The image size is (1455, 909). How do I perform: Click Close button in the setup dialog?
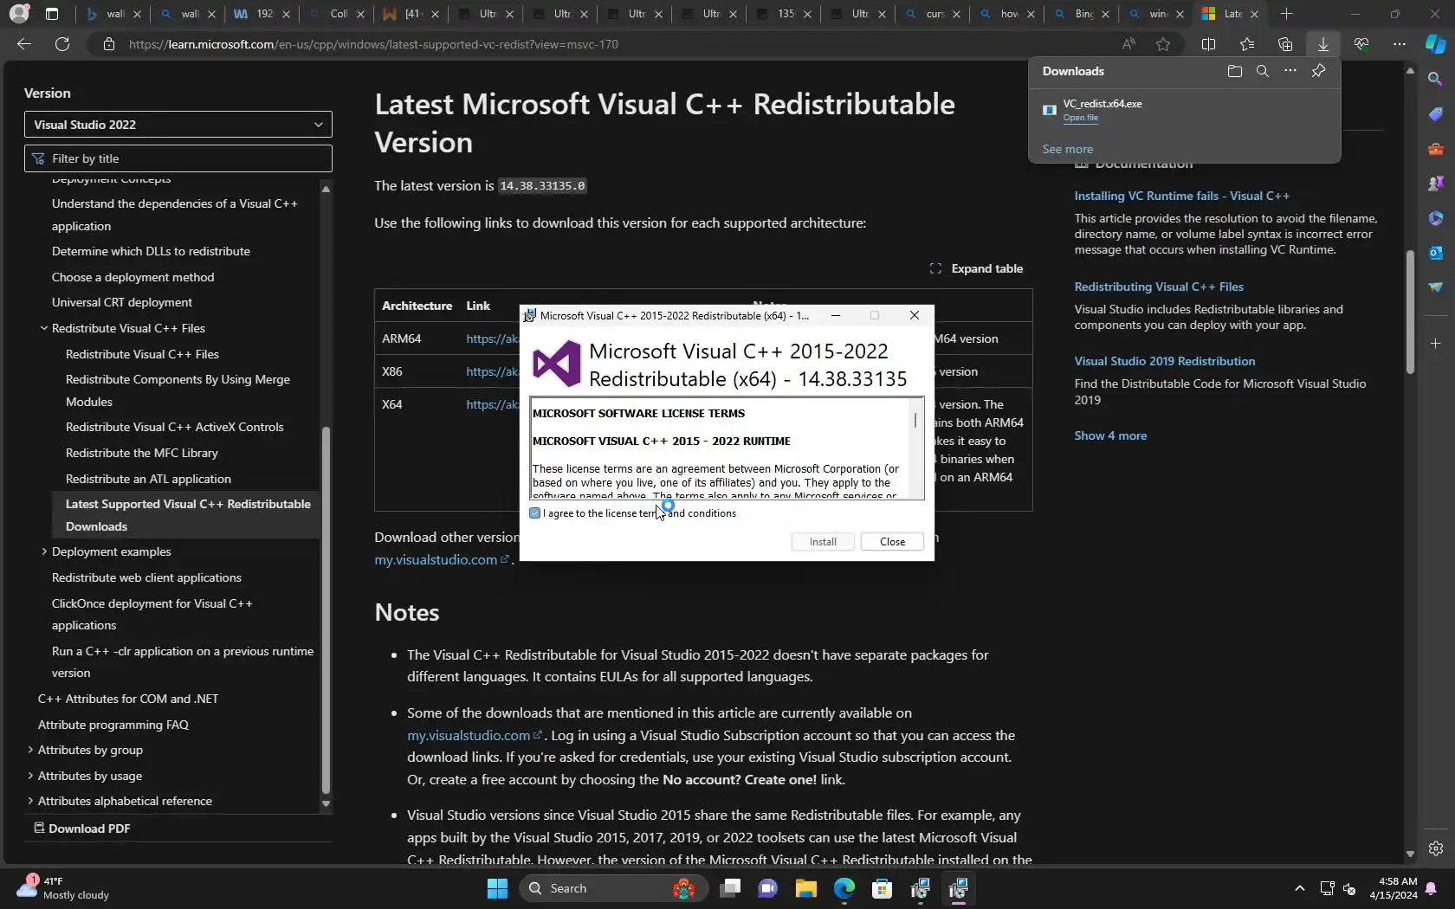pos(892,542)
